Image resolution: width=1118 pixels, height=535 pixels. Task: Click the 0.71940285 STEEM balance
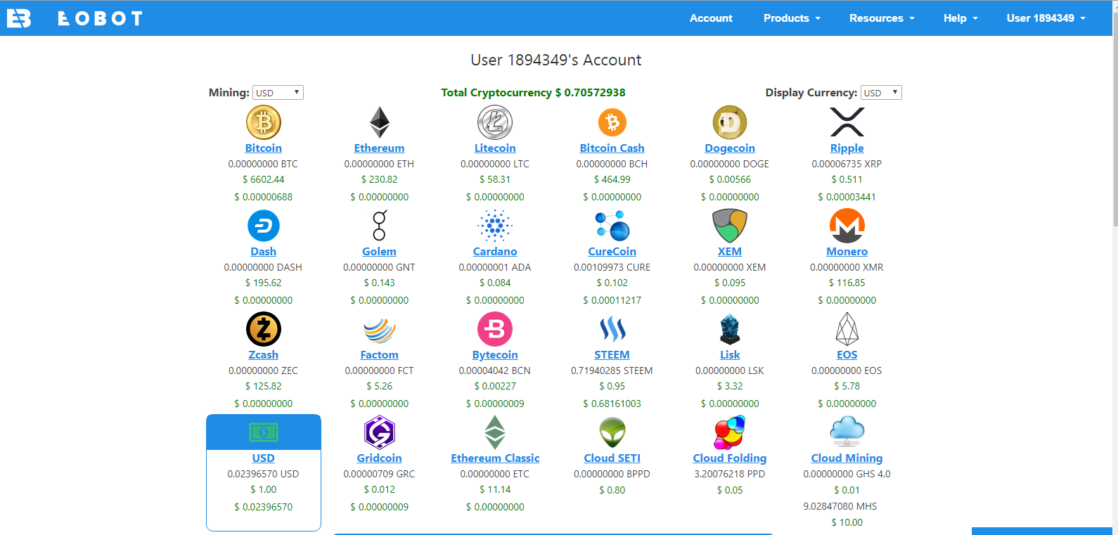click(x=612, y=370)
